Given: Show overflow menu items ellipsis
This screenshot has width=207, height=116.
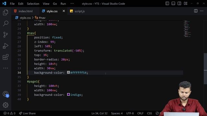Looking at the screenshot, I should [x=72, y=4].
